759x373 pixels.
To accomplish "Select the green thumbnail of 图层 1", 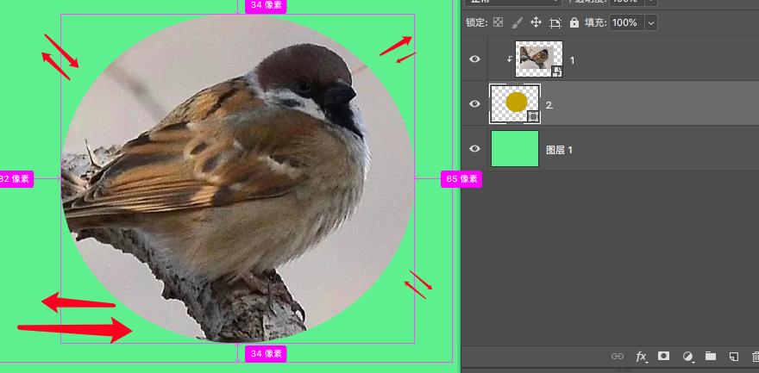I will 515,148.
